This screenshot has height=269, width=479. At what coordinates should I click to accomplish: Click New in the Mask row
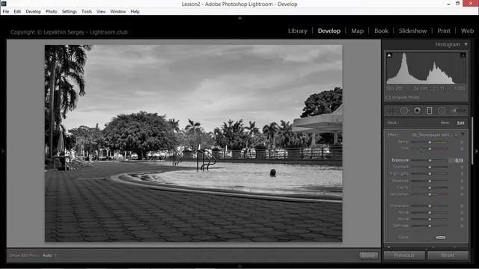(445, 123)
